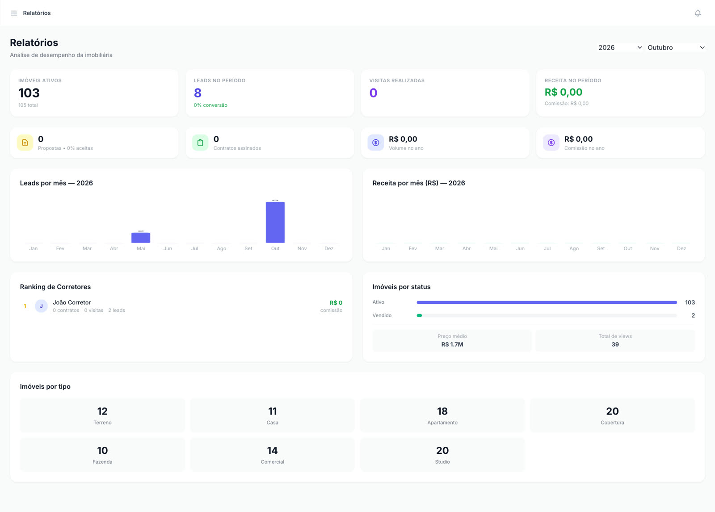Click the 11 Casa tile
This screenshot has height=512, width=715.
coord(272,415)
